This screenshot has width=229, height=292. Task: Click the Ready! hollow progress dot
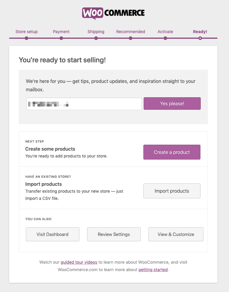pyautogui.click(x=200, y=38)
